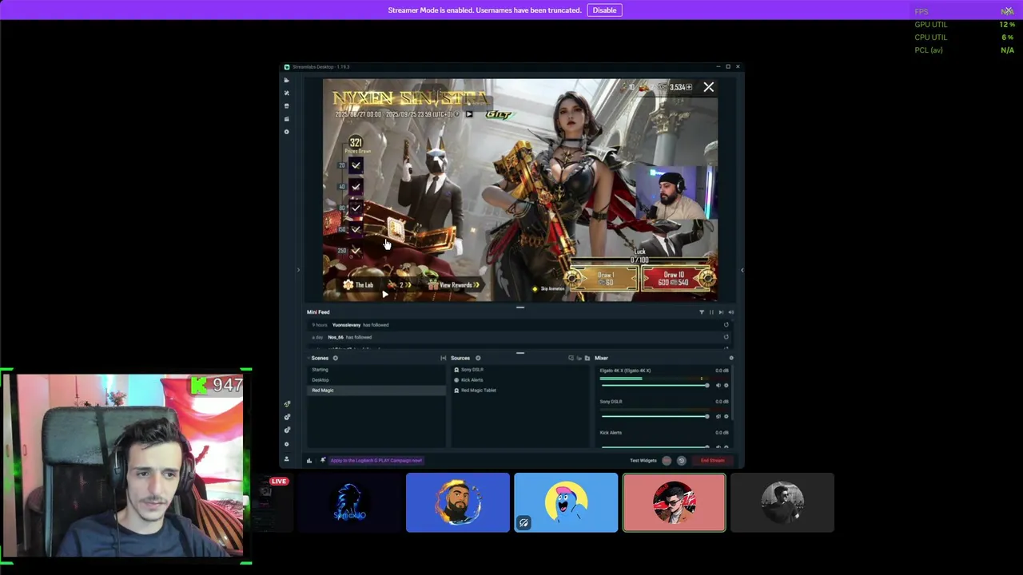Open The Lab in the game preview
The width and height of the screenshot is (1023, 575).
pyautogui.click(x=359, y=285)
